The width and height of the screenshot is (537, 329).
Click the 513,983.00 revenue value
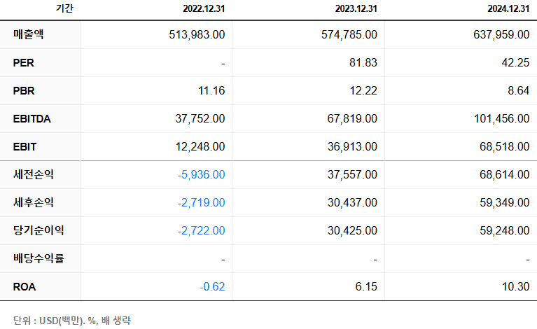point(197,34)
